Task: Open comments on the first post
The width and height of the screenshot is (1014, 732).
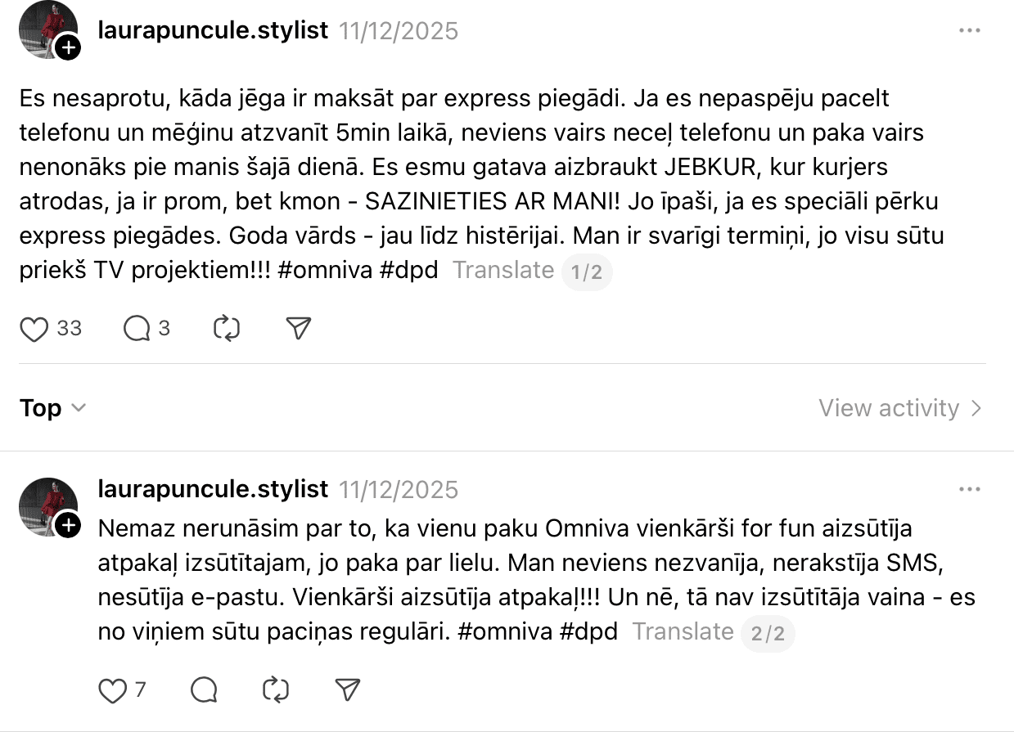Action: pos(137,329)
